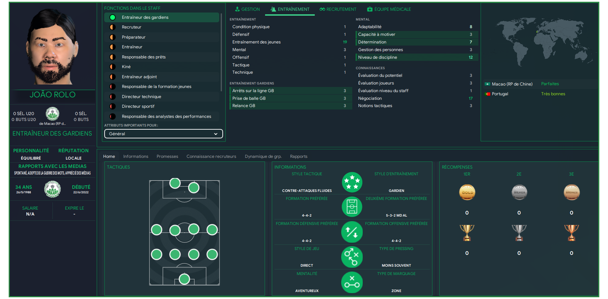The image size is (608, 299).
Task: Click the Capacité à motiver attribute
Action: pyautogui.click(x=417, y=34)
